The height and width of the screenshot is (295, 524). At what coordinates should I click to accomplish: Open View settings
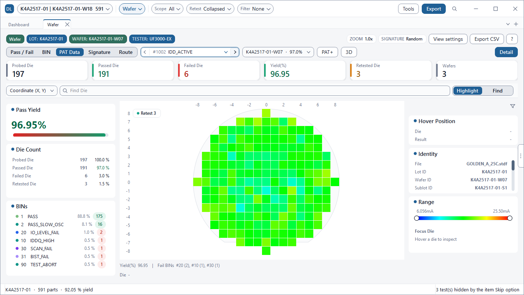pos(448,39)
